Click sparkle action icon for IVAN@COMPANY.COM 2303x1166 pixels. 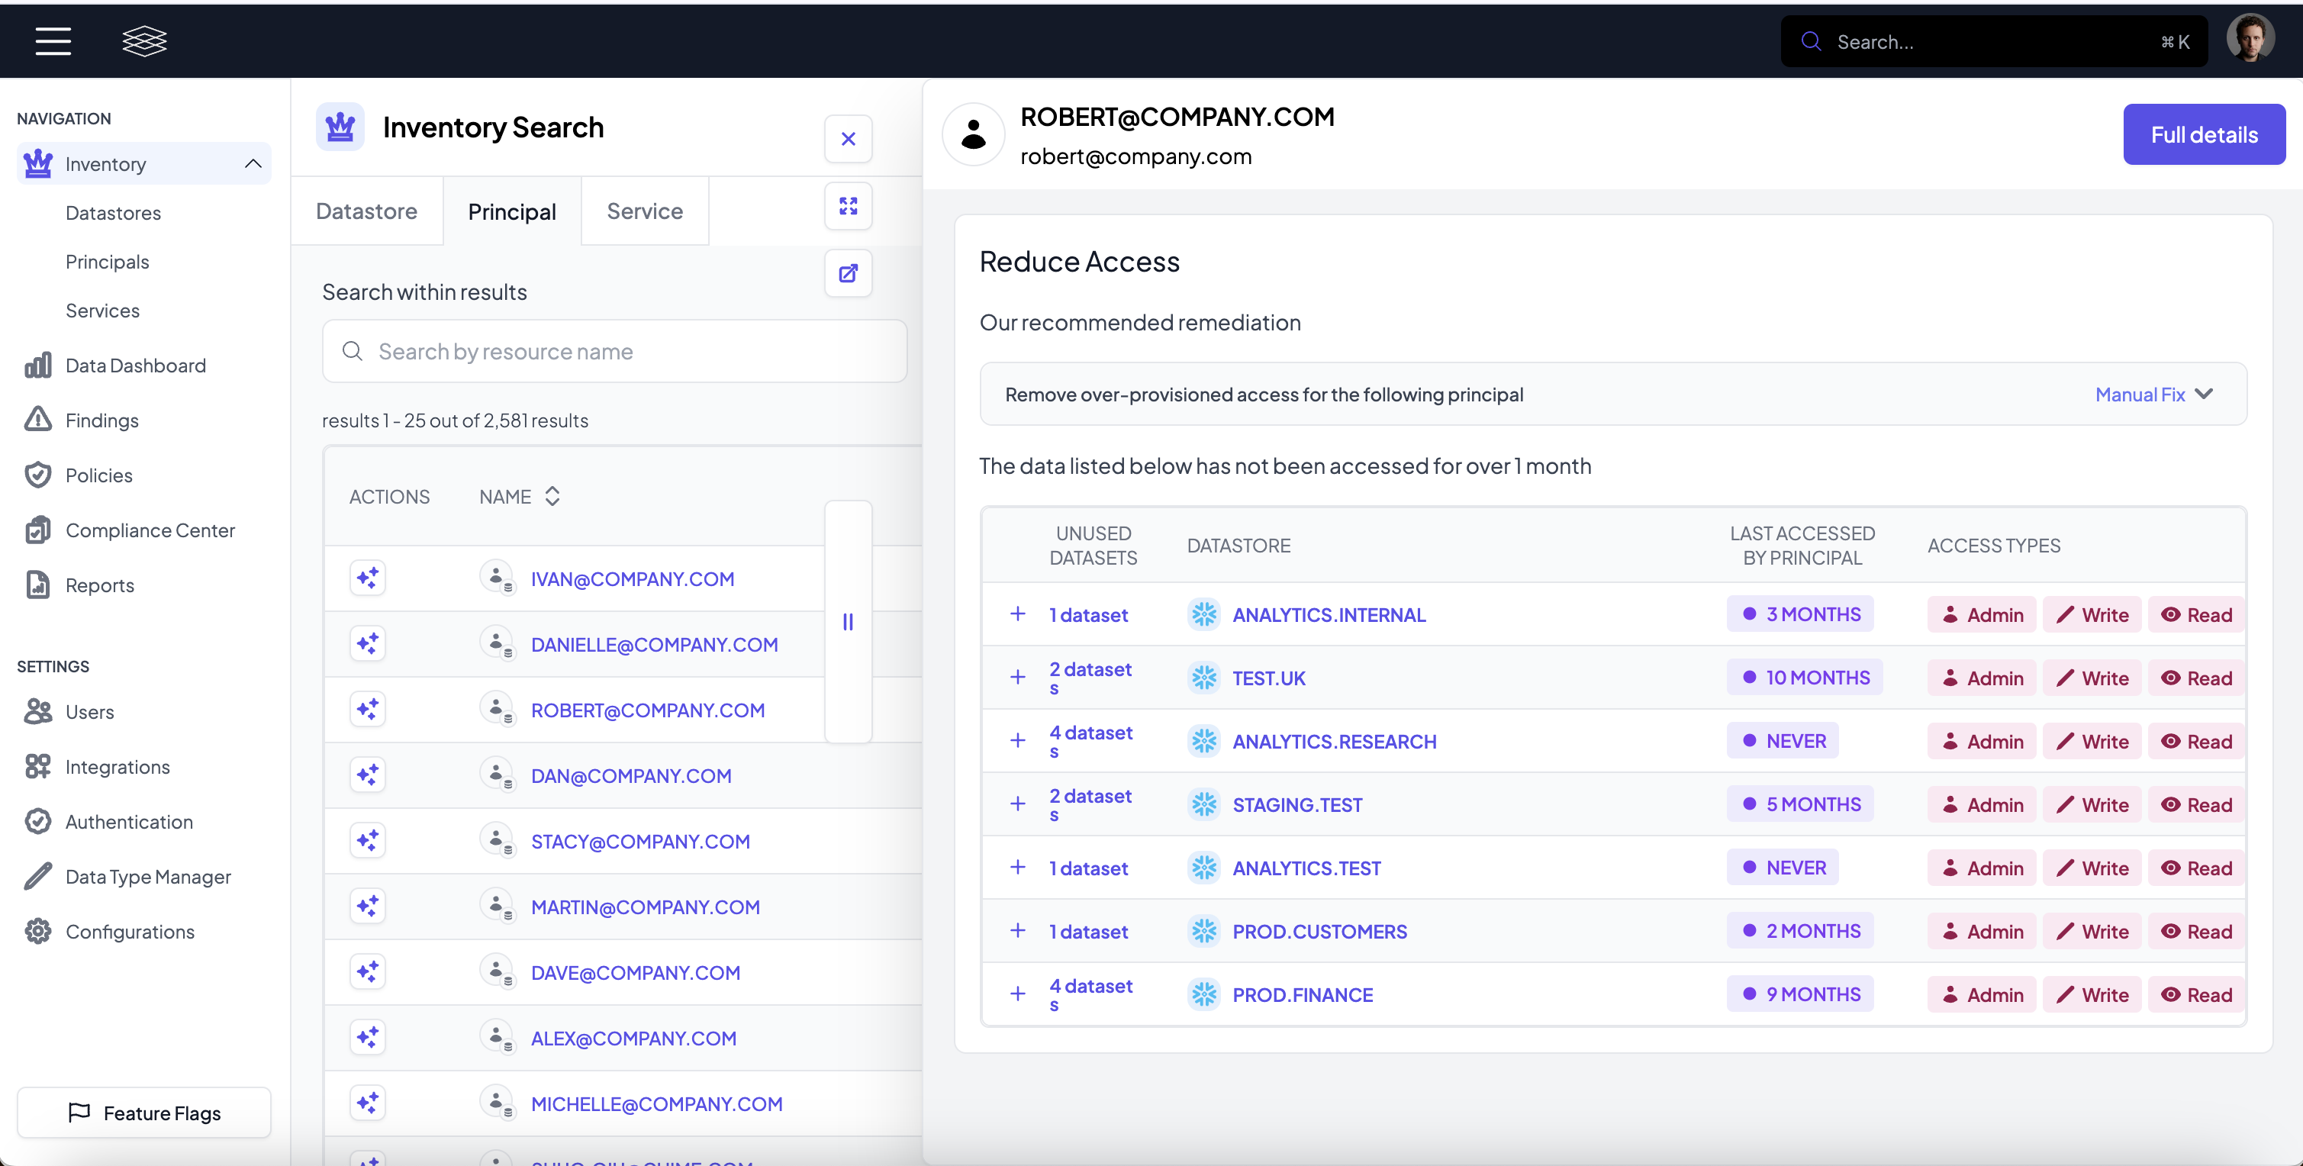pyautogui.click(x=368, y=578)
